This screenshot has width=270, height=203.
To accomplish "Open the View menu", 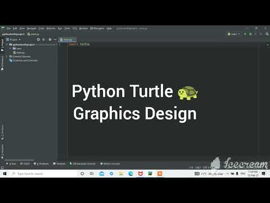I will [x=22, y=29].
